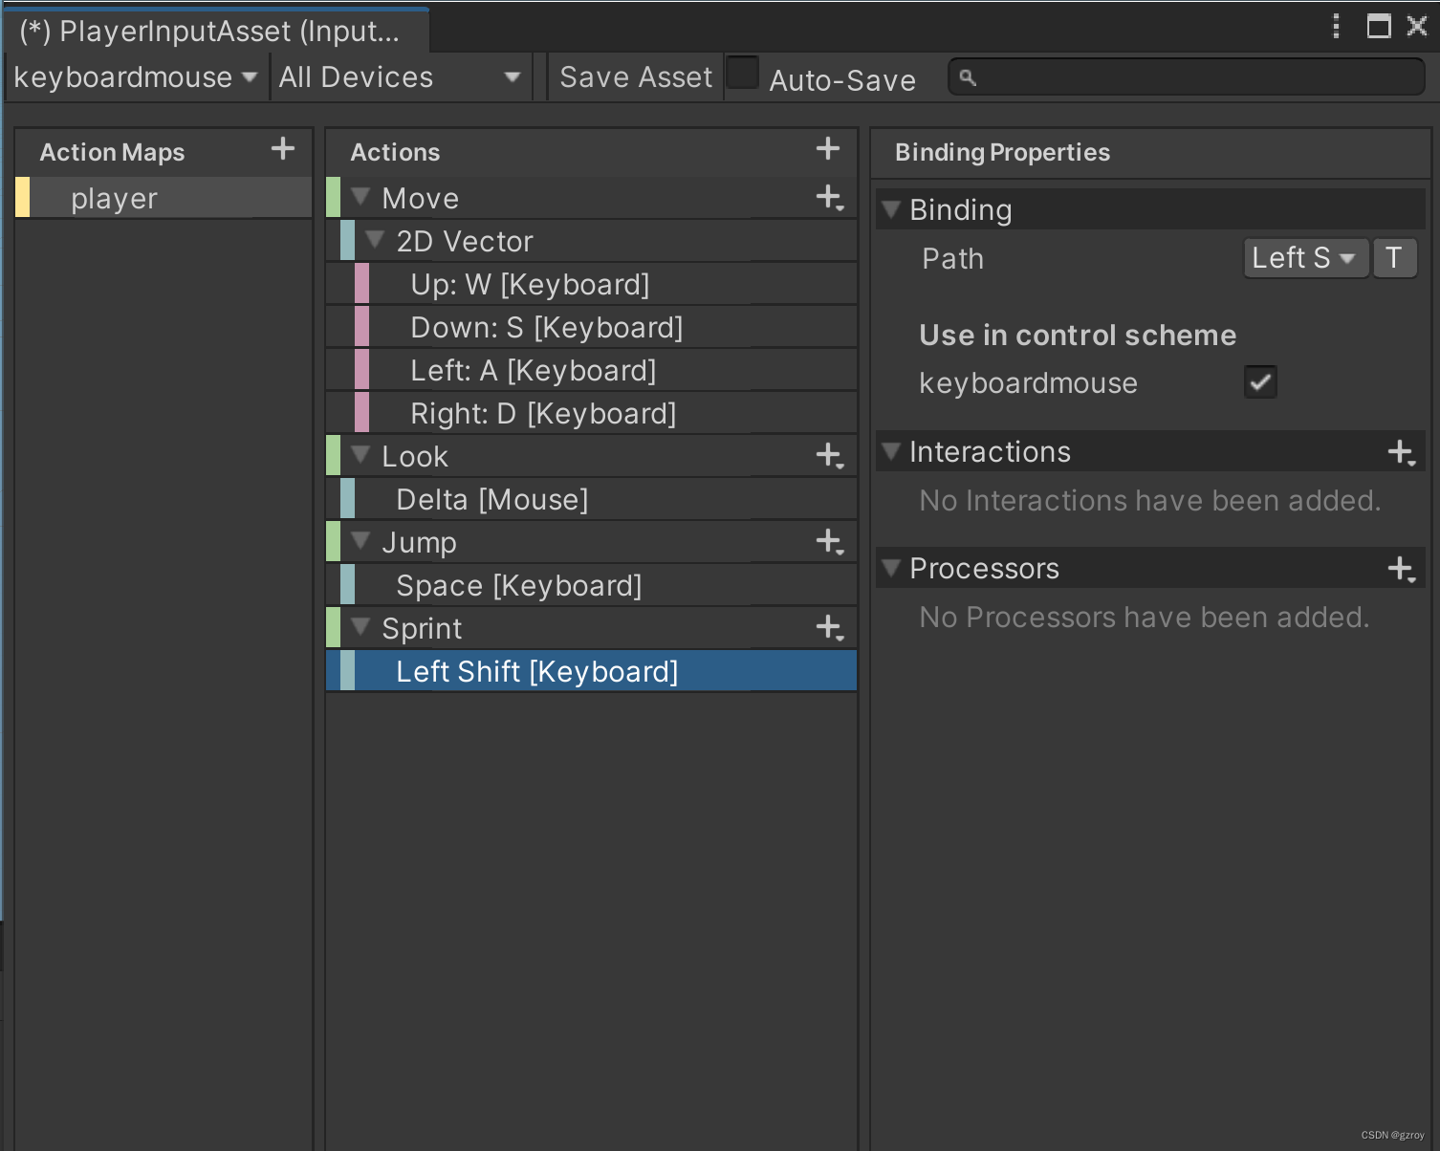Viewport: 1440px width, 1151px height.
Task: Add binding to Look action
Action: click(830, 456)
